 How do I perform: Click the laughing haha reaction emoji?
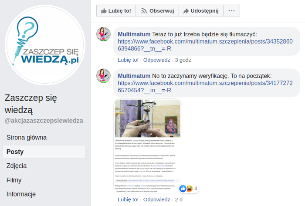pyautogui.click(x=189, y=189)
